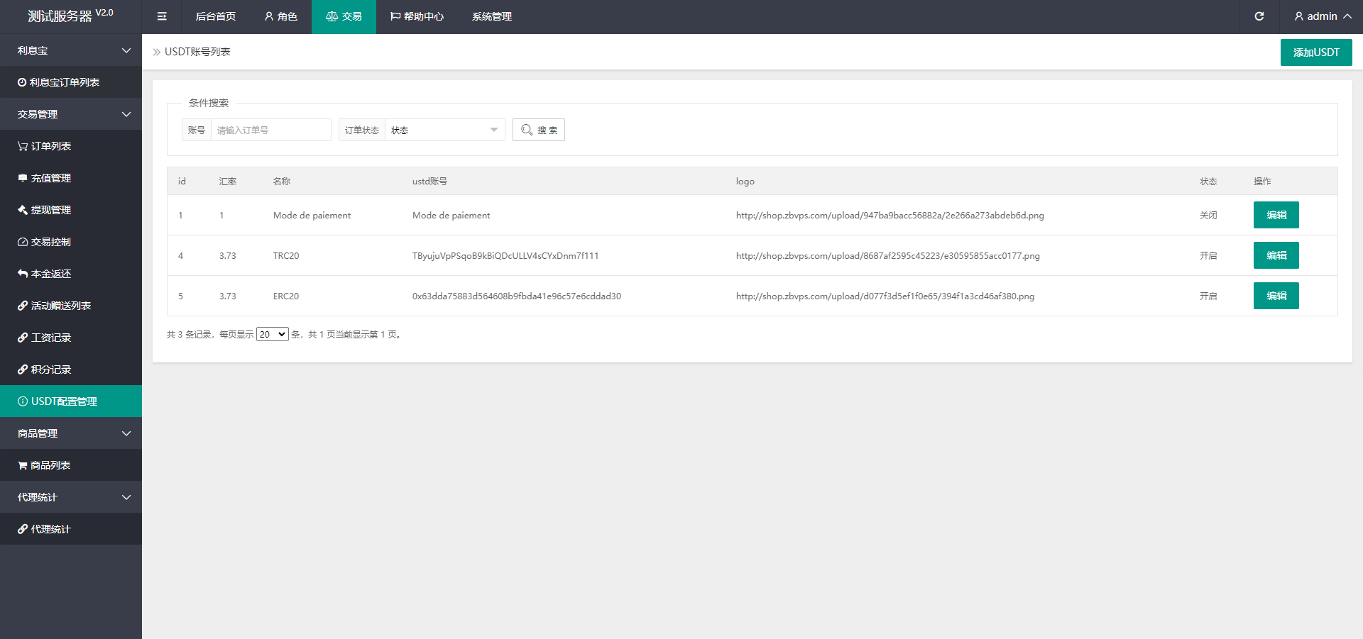Screen dimensions: 1363x639
Task: Click the link icon beside 活动赠送列表
Action: [23, 306]
